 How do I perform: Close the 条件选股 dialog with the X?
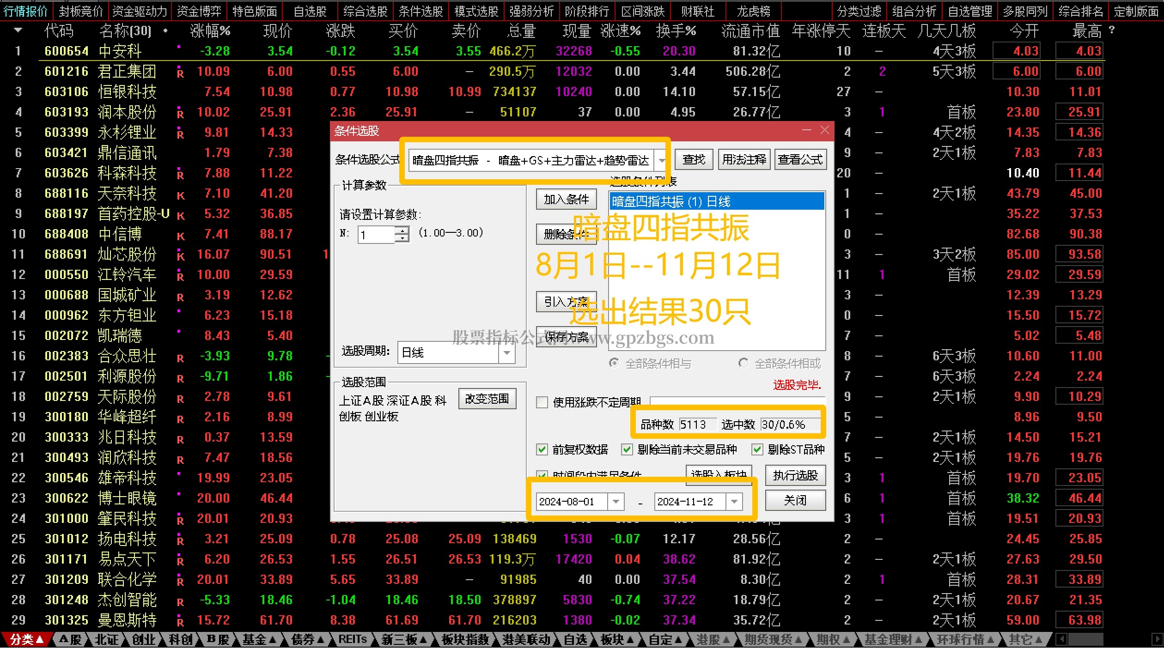point(825,131)
